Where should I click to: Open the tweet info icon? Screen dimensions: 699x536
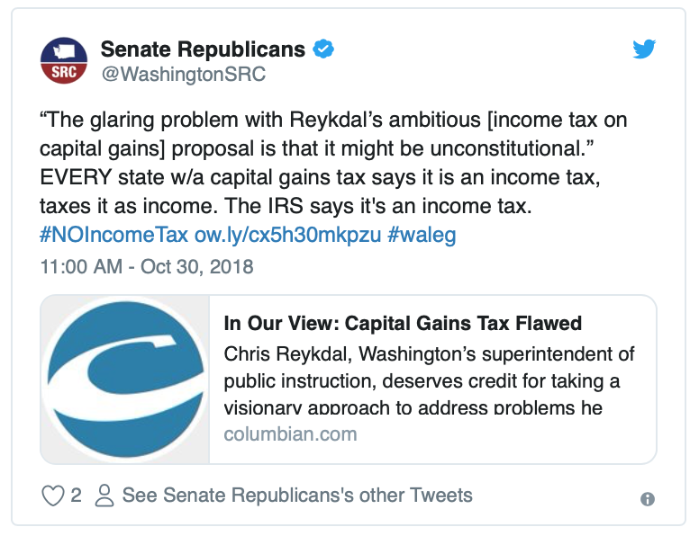click(648, 499)
